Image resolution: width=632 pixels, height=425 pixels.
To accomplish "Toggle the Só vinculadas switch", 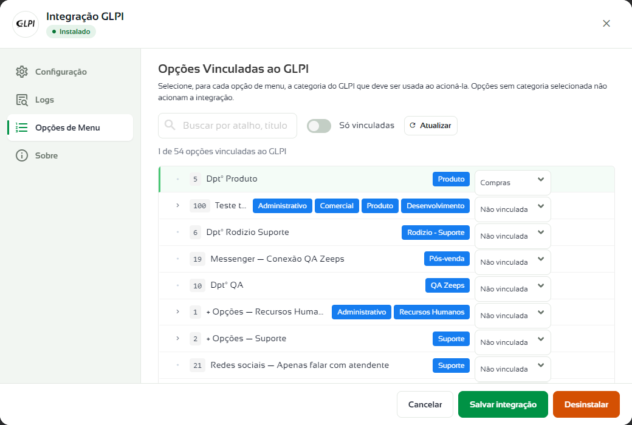I will point(319,126).
